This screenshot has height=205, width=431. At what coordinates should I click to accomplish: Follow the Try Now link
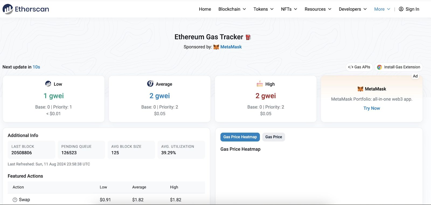tap(371, 108)
